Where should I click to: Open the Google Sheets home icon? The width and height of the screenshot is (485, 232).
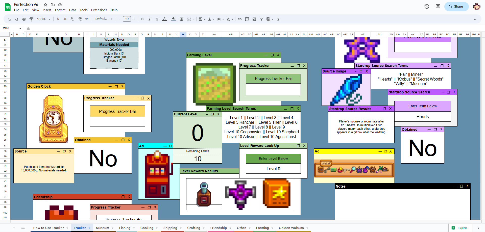pos(8,7)
